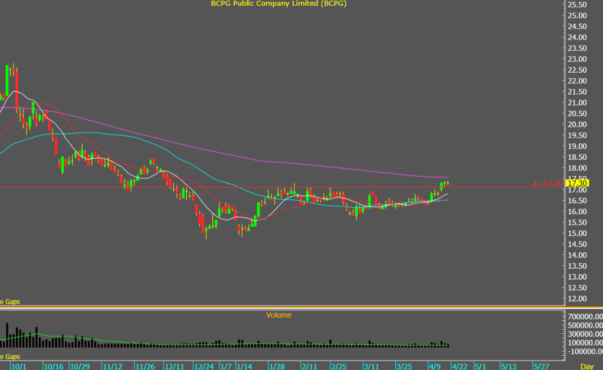The width and height of the screenshot is (603, 370).
Task: Click the 14.00 price axis label
Action: click(x=576, y=256)
